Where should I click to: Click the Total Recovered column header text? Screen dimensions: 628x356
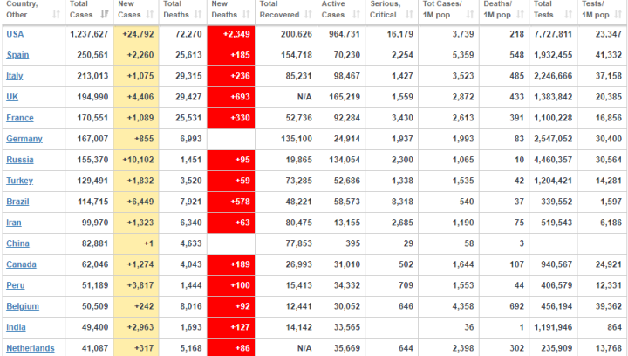pos(280,10)
